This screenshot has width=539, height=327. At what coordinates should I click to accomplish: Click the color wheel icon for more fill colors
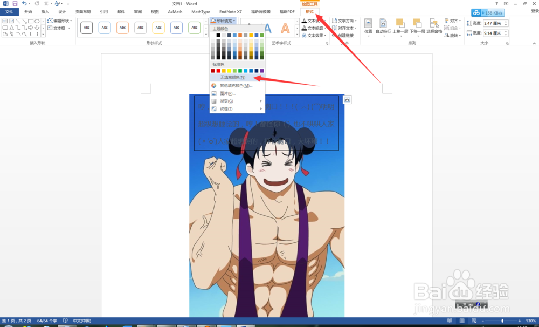coord(214,85)
